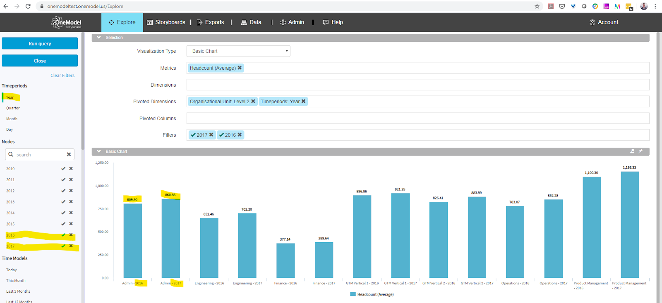Screen dimensions: 662x303
Task: Click the pin icon in Basic Chart header
Action: point(640,151)
